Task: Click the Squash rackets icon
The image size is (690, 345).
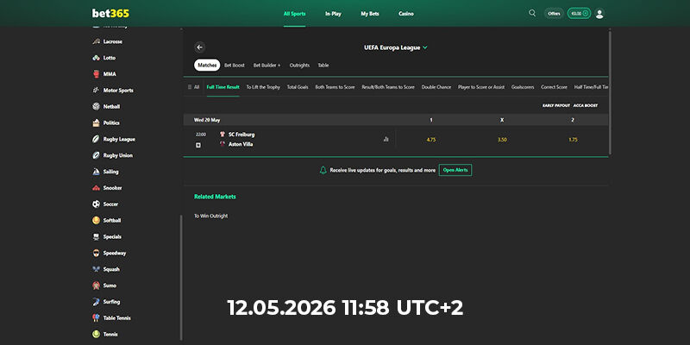Action: [96, 269]
